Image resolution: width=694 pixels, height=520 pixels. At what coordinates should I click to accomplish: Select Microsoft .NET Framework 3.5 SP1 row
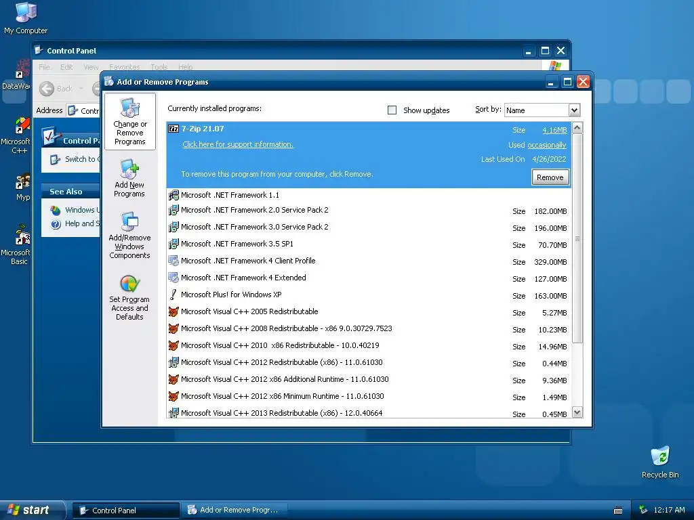point(369,244)
